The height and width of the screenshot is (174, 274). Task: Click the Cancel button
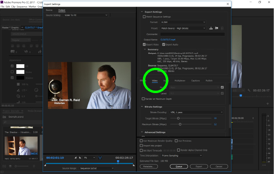coord(219,166)
